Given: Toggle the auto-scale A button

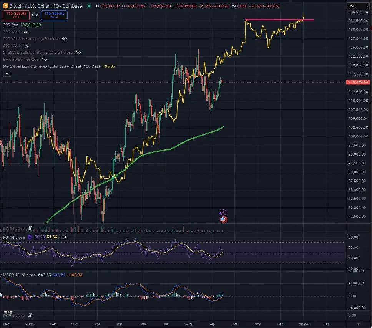Looking at the screenshot, I should point(359,324).
